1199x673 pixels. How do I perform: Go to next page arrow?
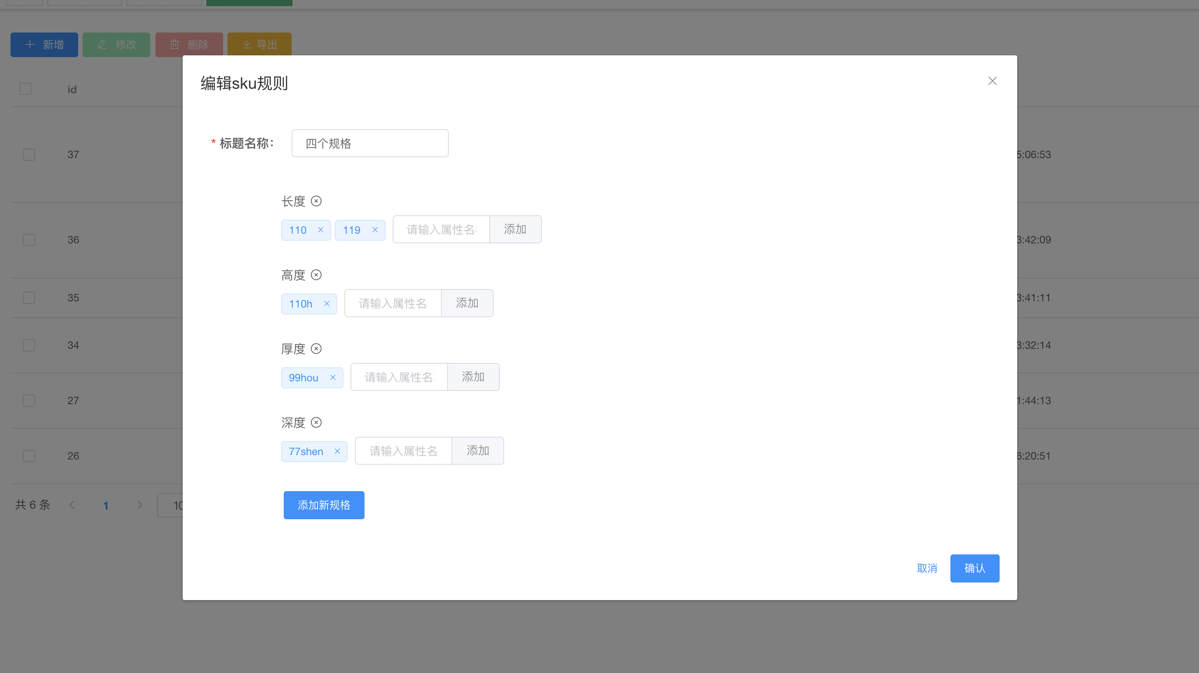[140, 505]
